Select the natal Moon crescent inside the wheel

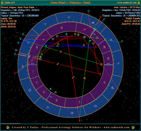pos(84,37)
